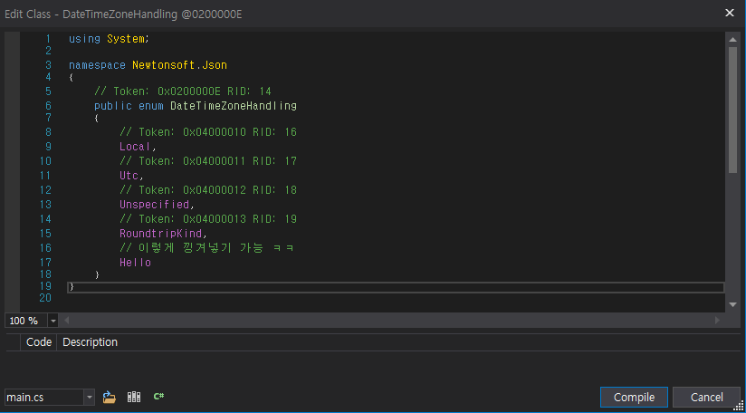Click the closing brace on line 19
746x413 pixels.
click(72, 287)
